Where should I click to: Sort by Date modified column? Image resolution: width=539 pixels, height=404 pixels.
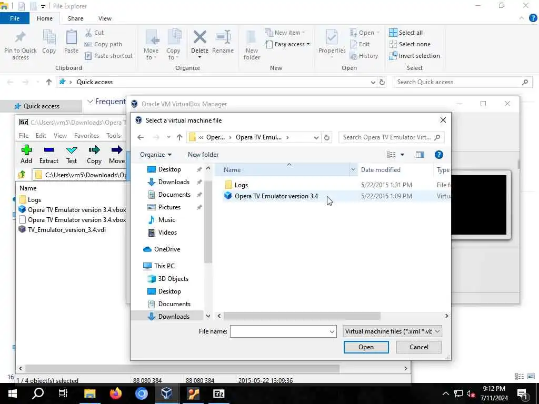(x=381, y=170)
